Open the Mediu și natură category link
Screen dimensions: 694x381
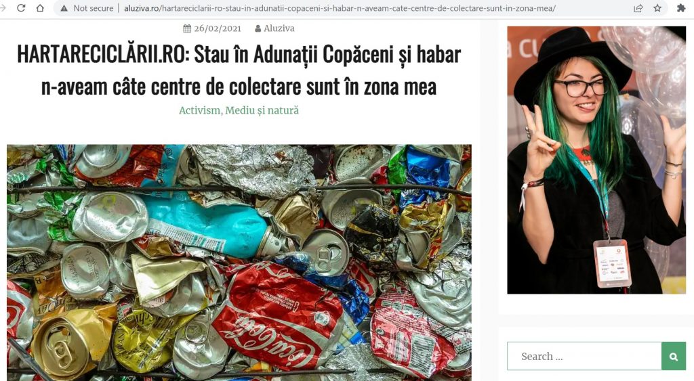[262, 110]
